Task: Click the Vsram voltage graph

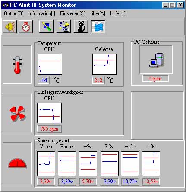Action: (67, 163)
